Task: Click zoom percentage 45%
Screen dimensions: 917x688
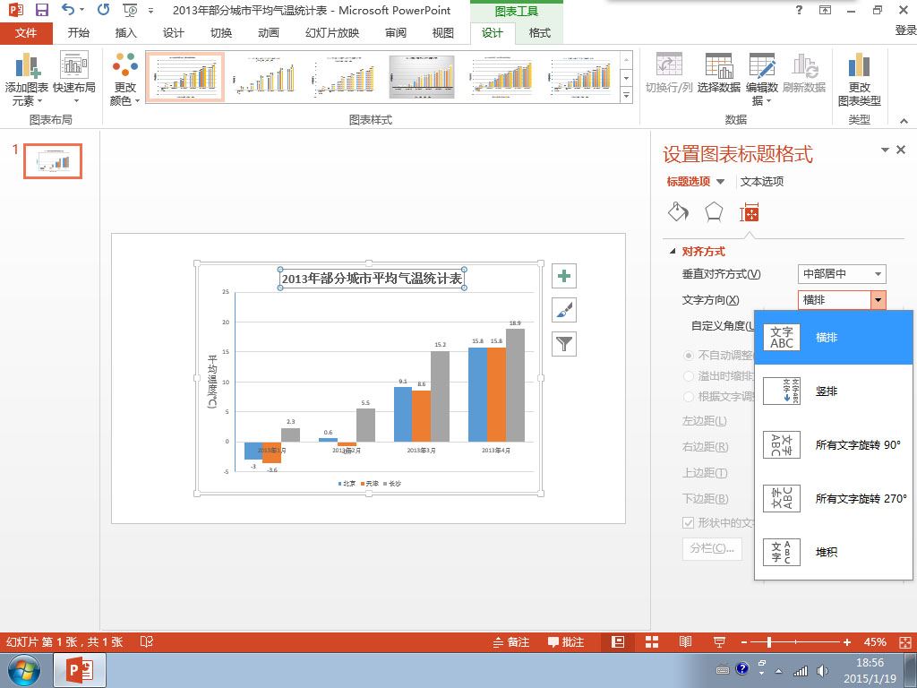Action: click(x=875, y=642)
